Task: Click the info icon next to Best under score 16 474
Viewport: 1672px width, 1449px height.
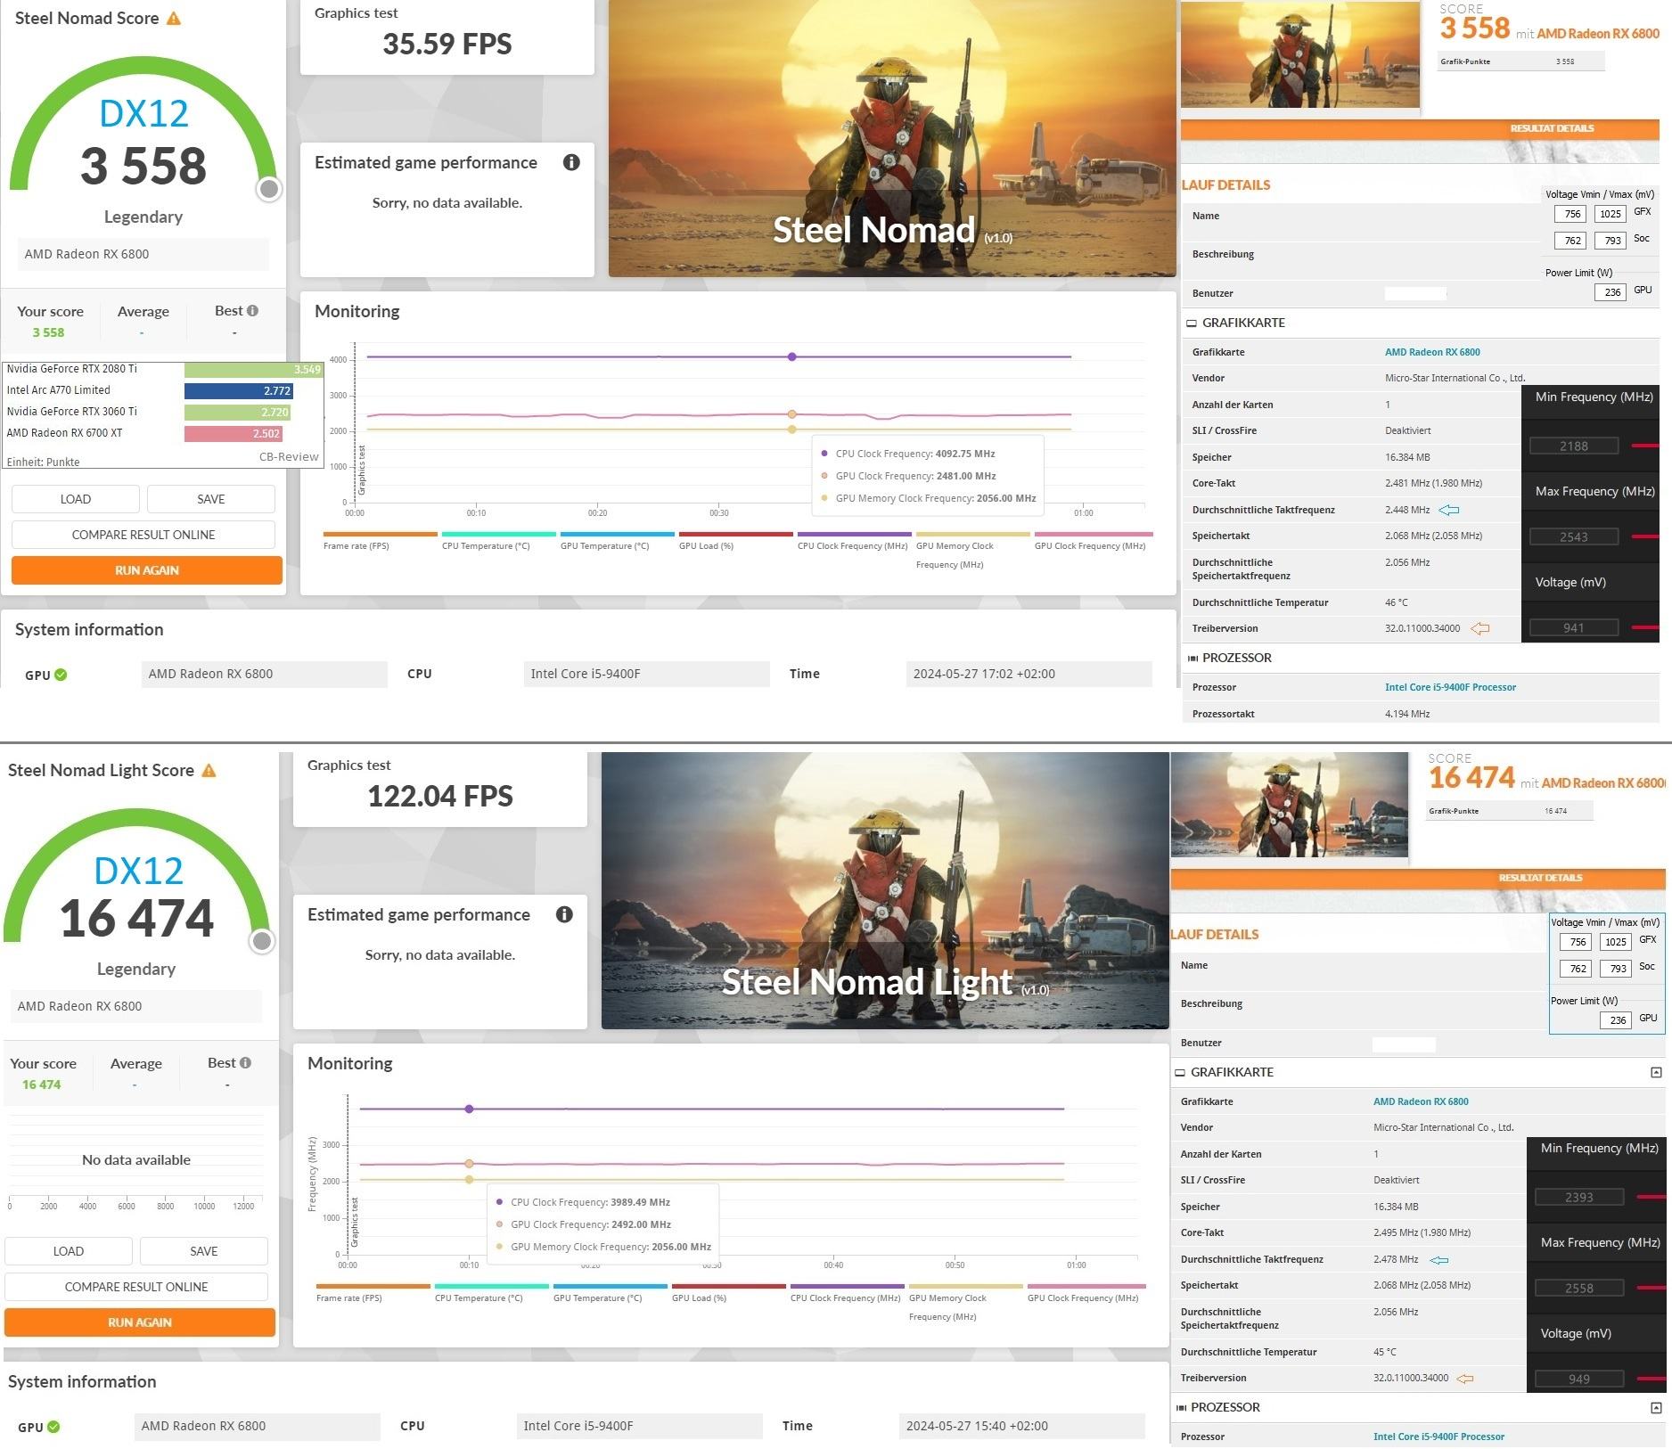Action: point(246,1063)
